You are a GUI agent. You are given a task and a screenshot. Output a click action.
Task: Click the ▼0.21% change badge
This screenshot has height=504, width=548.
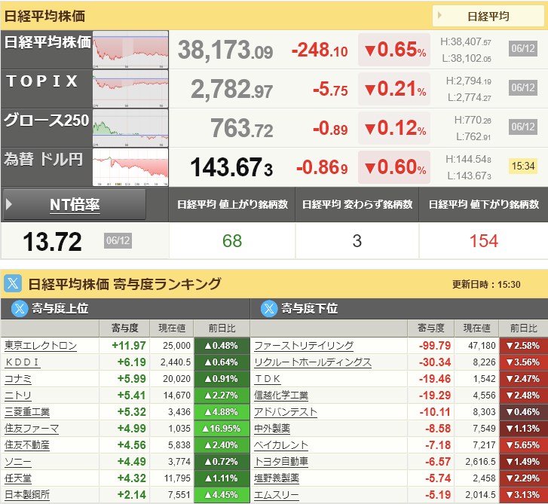point(394,89)
